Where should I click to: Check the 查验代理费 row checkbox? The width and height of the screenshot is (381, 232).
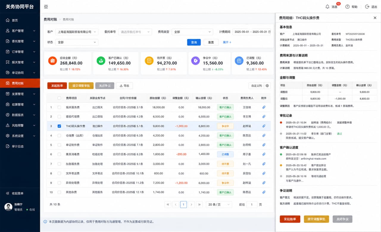59,116
